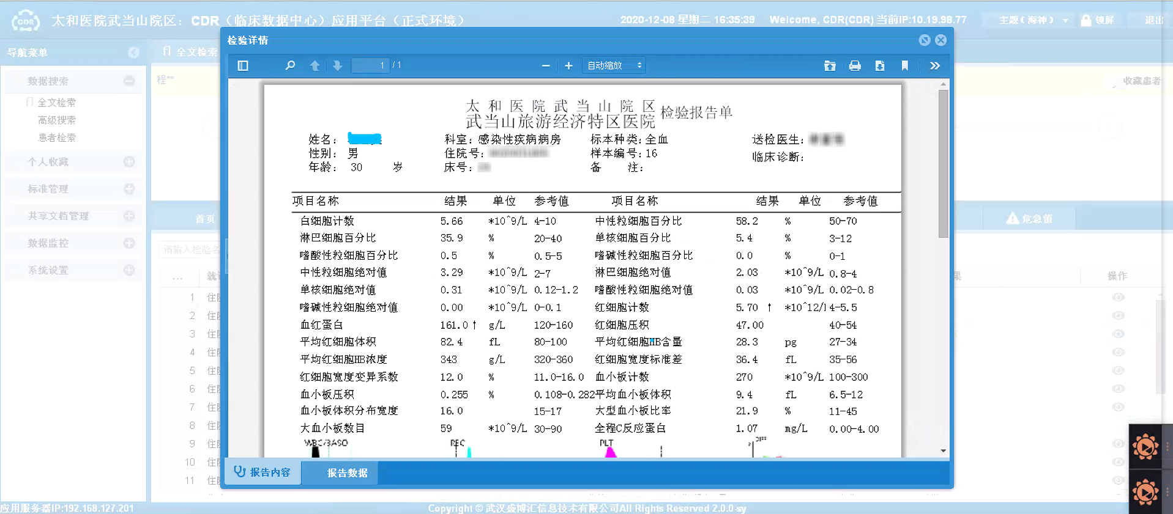Open 高级搜索 in navigation tree
1173x514 pixels.
pyautogui.click(x=57, y=120)
